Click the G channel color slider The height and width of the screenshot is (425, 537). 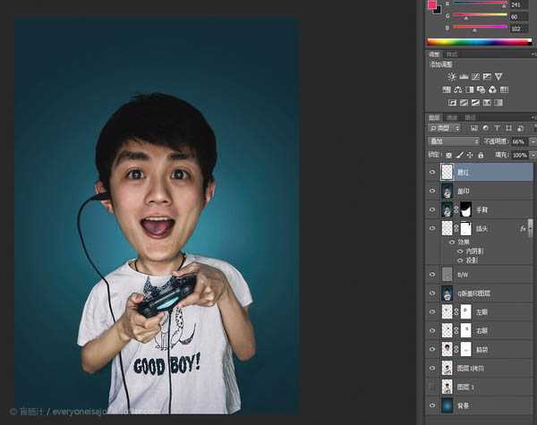480,15
